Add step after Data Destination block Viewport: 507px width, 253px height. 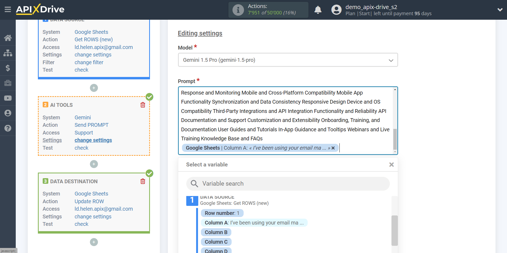pyautogui.click(x=94, y=242)
